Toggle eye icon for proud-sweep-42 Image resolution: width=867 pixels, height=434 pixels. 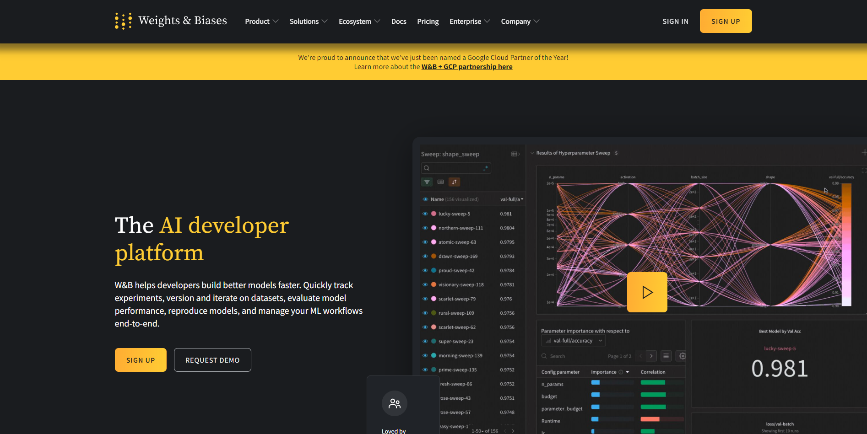tap(425, 270)
